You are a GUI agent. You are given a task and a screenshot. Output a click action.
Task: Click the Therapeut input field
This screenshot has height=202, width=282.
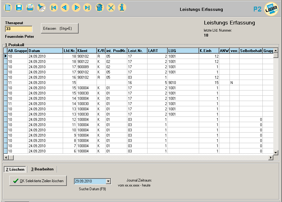tap(19, 29)
